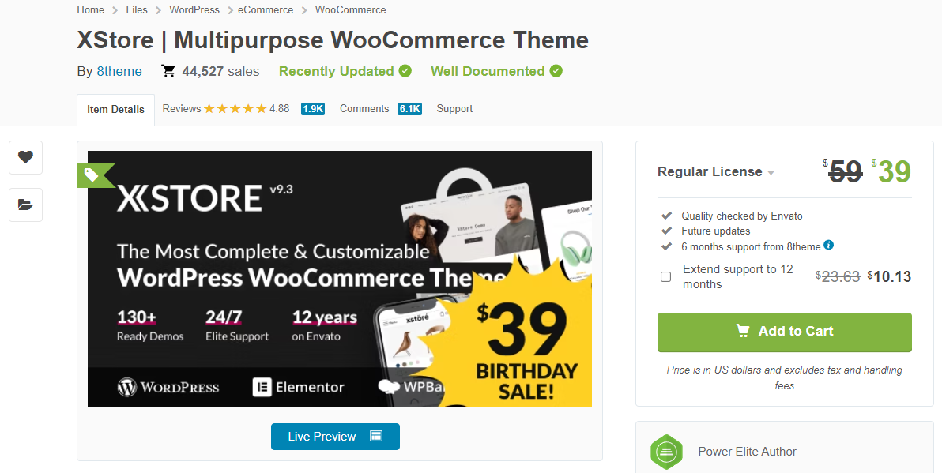Navigate to Home via the breadcrumb
The image size is (942, 473).
point(90,9)
